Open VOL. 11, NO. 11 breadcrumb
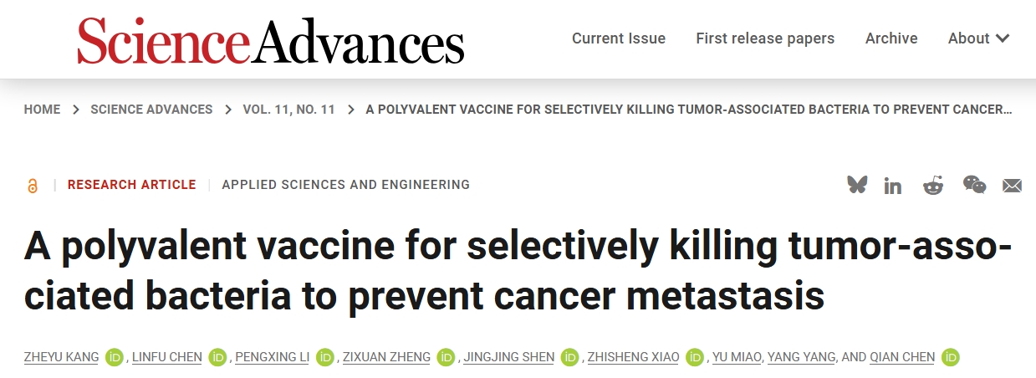This screenshot has width=1036, height=378. (x=289, y=110)
